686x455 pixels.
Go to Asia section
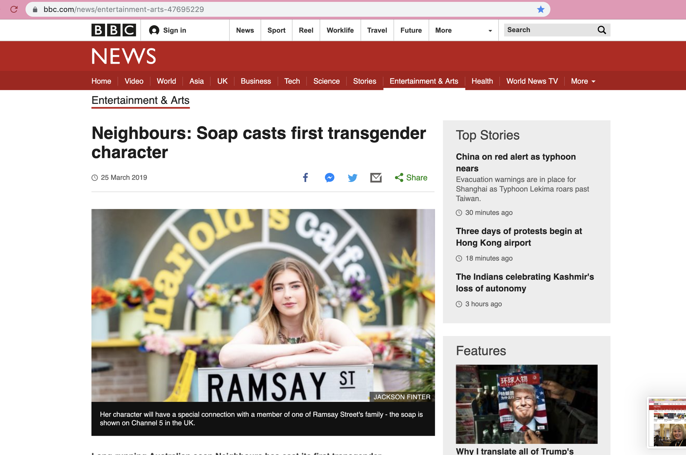click(x=196, y=81)
